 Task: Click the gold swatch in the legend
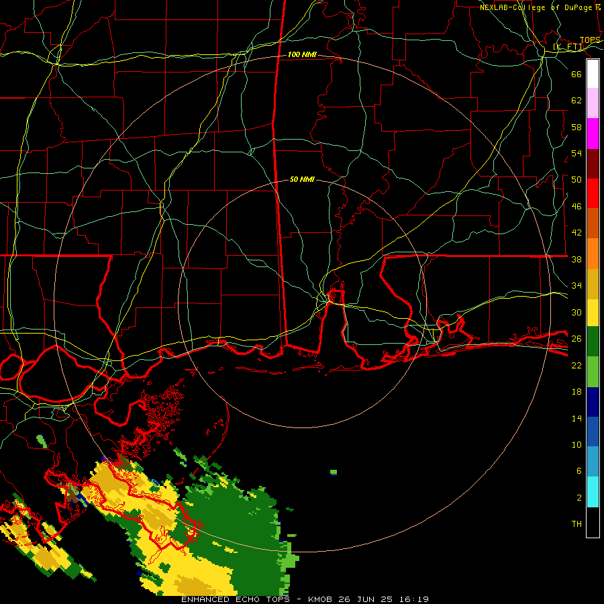pos(593,284)
